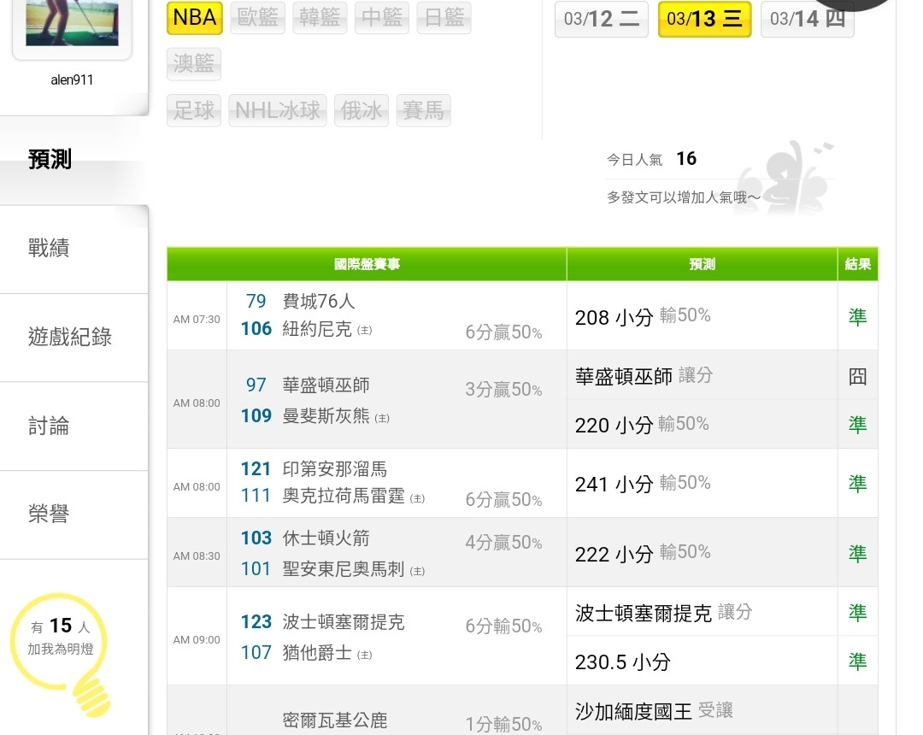
Task: Click 準 result for 241 小分
Action: 858,485
